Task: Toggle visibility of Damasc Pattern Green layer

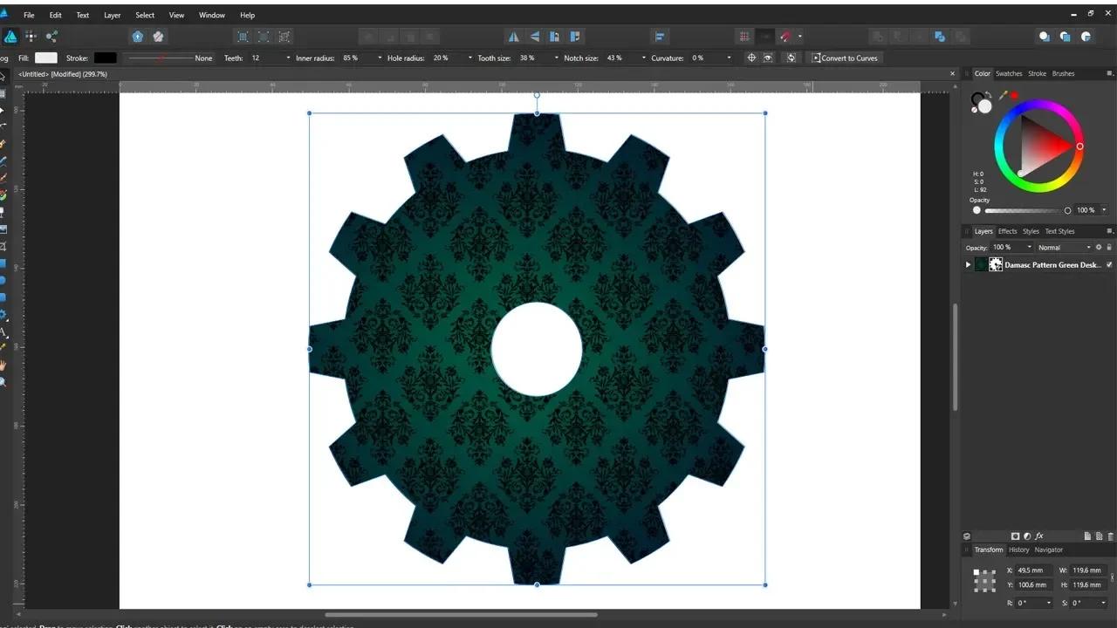Action: [1109, 264]
